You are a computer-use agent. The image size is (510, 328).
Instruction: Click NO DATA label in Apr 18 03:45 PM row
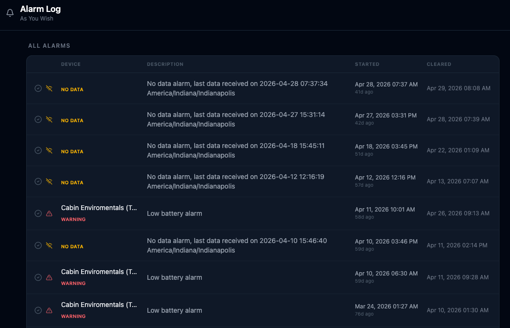(x=72, y=152)
